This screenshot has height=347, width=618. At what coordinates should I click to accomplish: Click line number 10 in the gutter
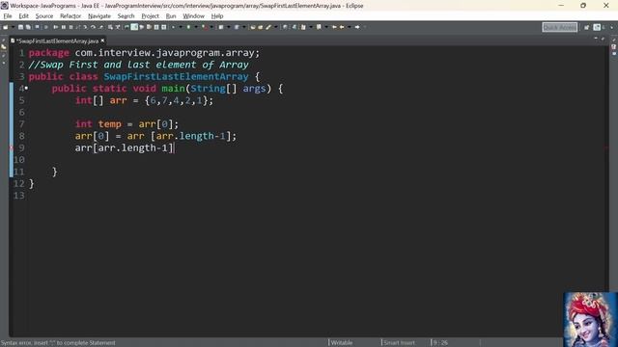(x=19, y=160)
